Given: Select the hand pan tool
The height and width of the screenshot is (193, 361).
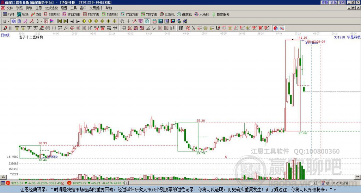Looking at the screenshot, I should tap(122, 21).
